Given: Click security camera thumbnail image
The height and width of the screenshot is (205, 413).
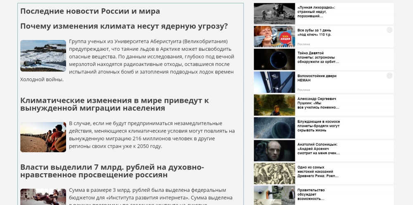Looking at the screenshot, I should pos(275,196).
